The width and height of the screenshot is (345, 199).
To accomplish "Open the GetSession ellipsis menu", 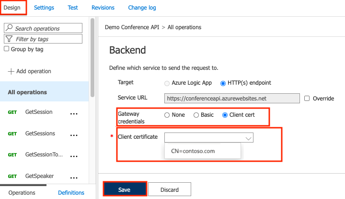I will tap(74, 114).
